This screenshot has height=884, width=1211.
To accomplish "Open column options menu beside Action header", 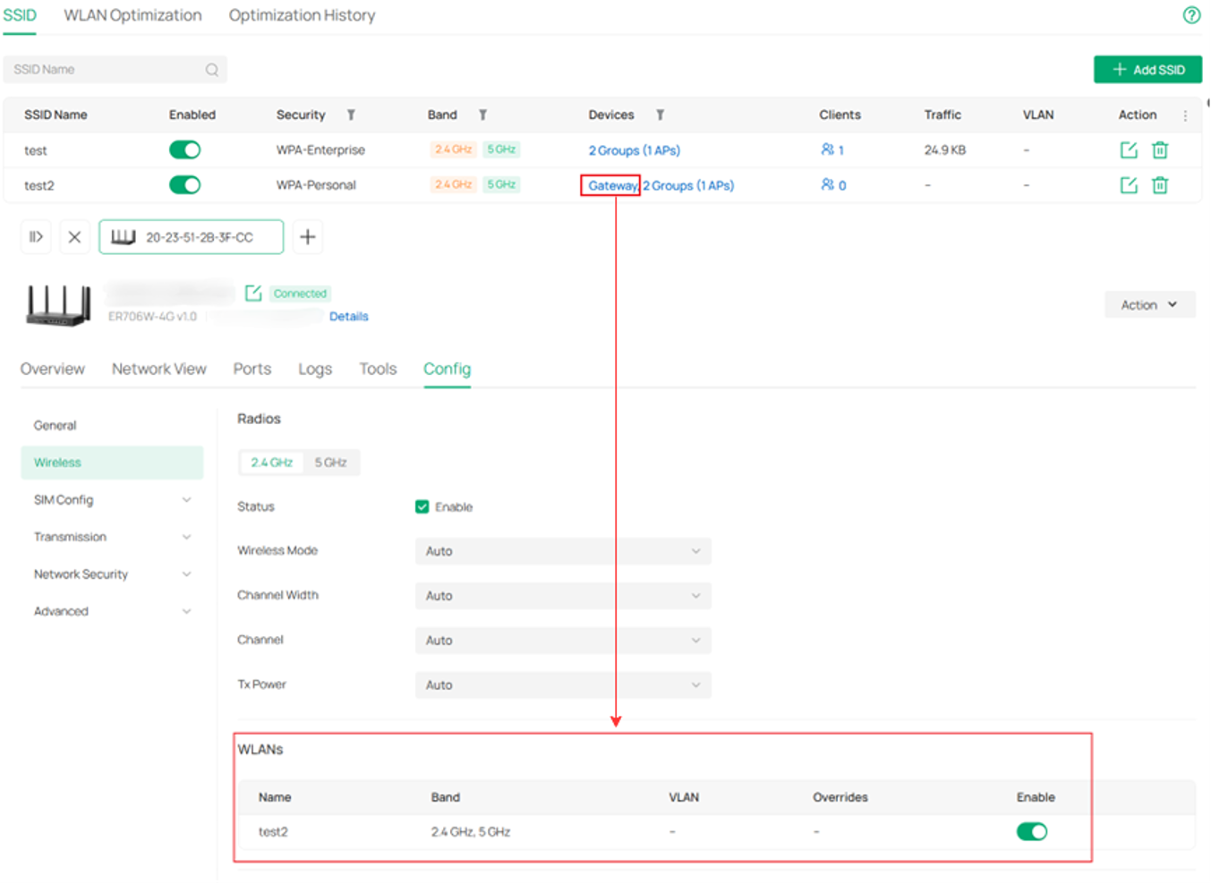I will pos(1185,115).
